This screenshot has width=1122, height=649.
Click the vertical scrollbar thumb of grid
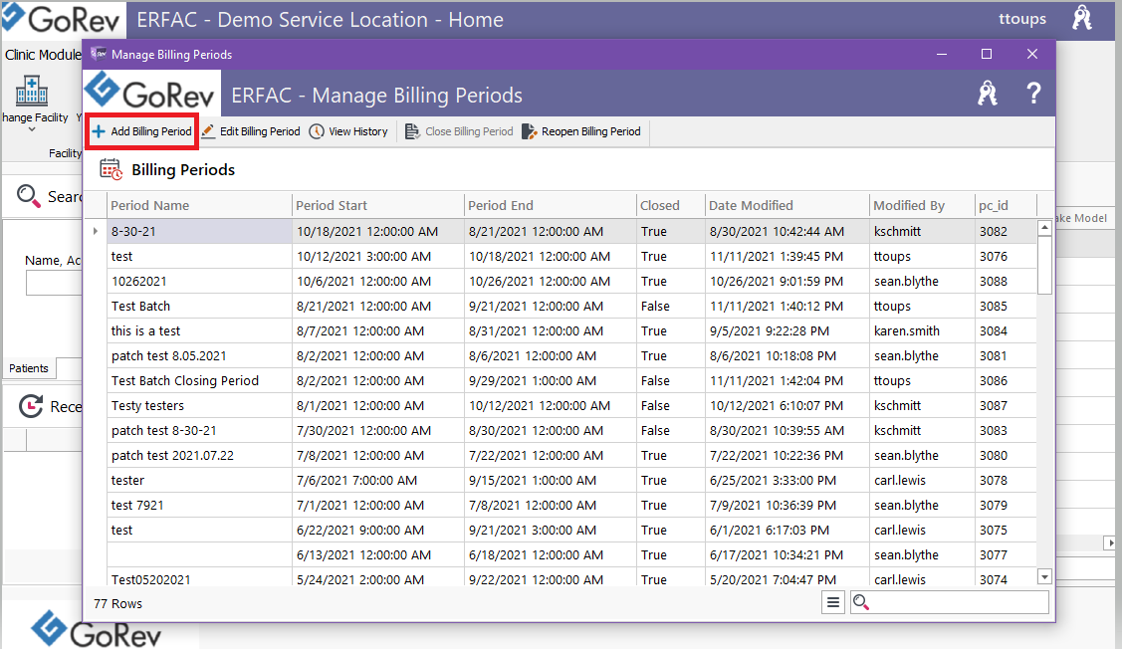1044,265
